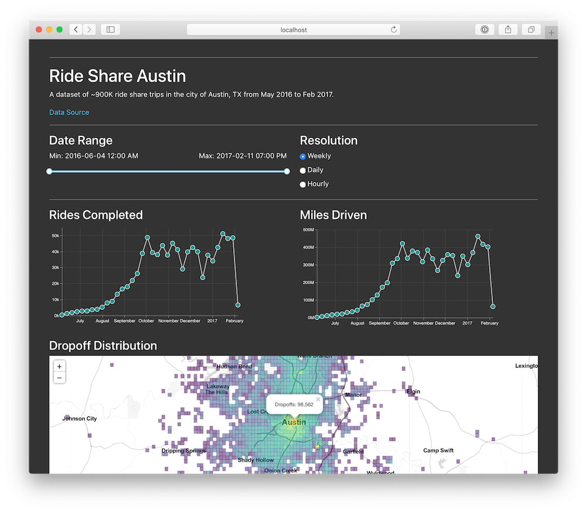The height and width of the screenshot is (512, 587).
Task: Click the localhost address bar
Action: point(293,29)
